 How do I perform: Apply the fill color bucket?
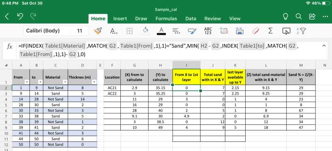pyautogui.click(x=146, y=31)
